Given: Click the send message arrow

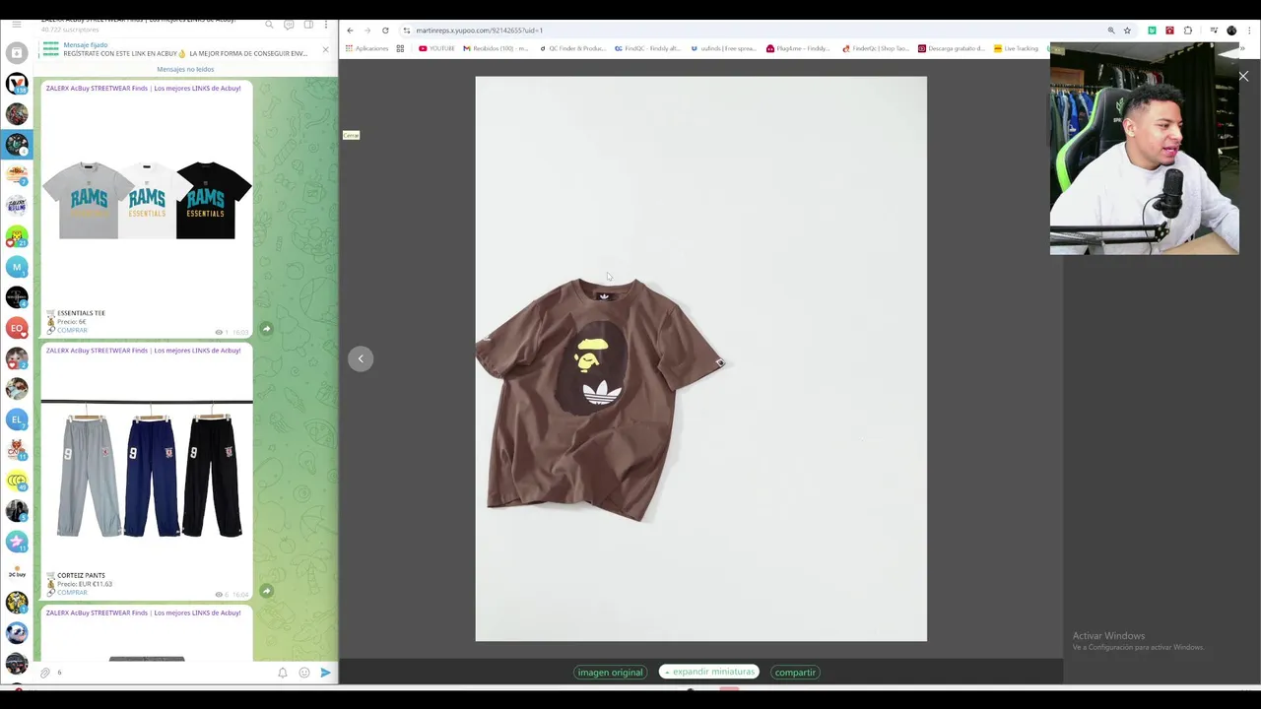Looking at the screenshot, I should pos(325,673).
